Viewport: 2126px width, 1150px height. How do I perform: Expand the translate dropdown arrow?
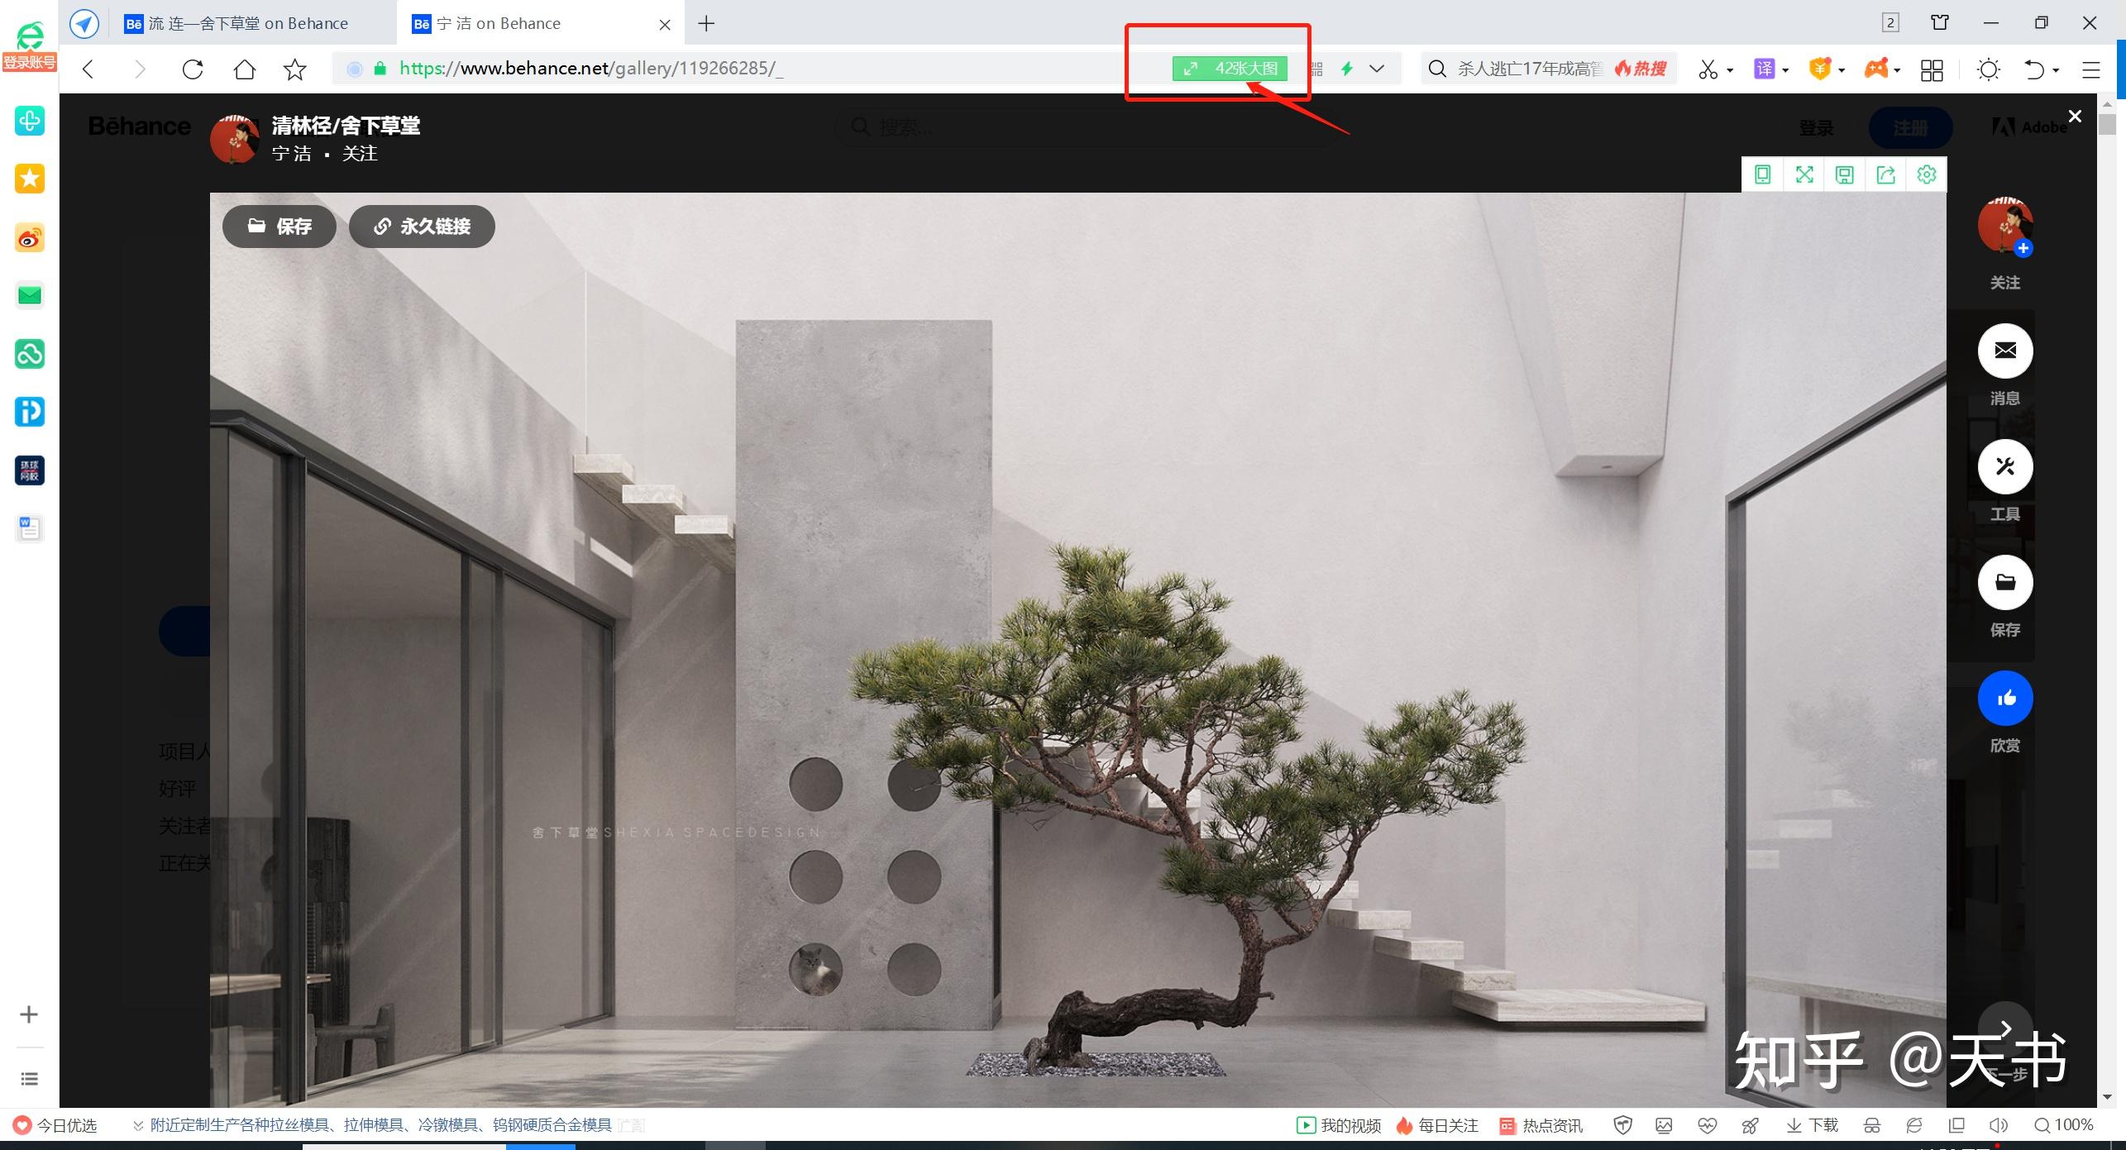click(x=1785, y=70)
